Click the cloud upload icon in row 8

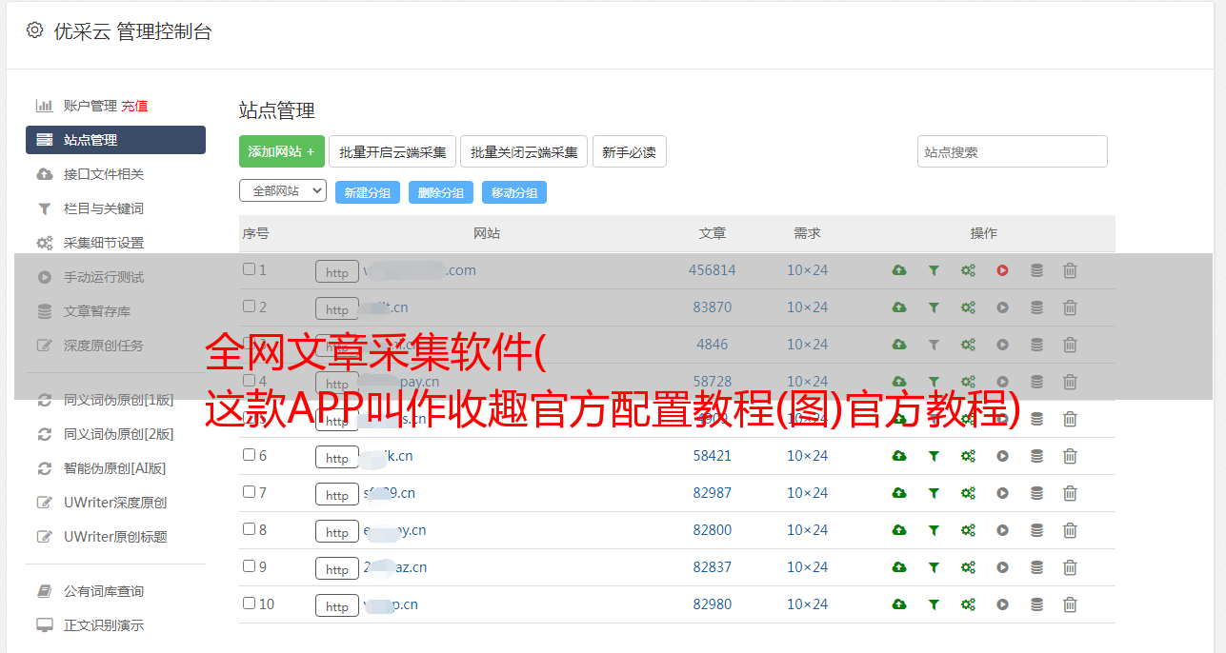tap(899, 530)
